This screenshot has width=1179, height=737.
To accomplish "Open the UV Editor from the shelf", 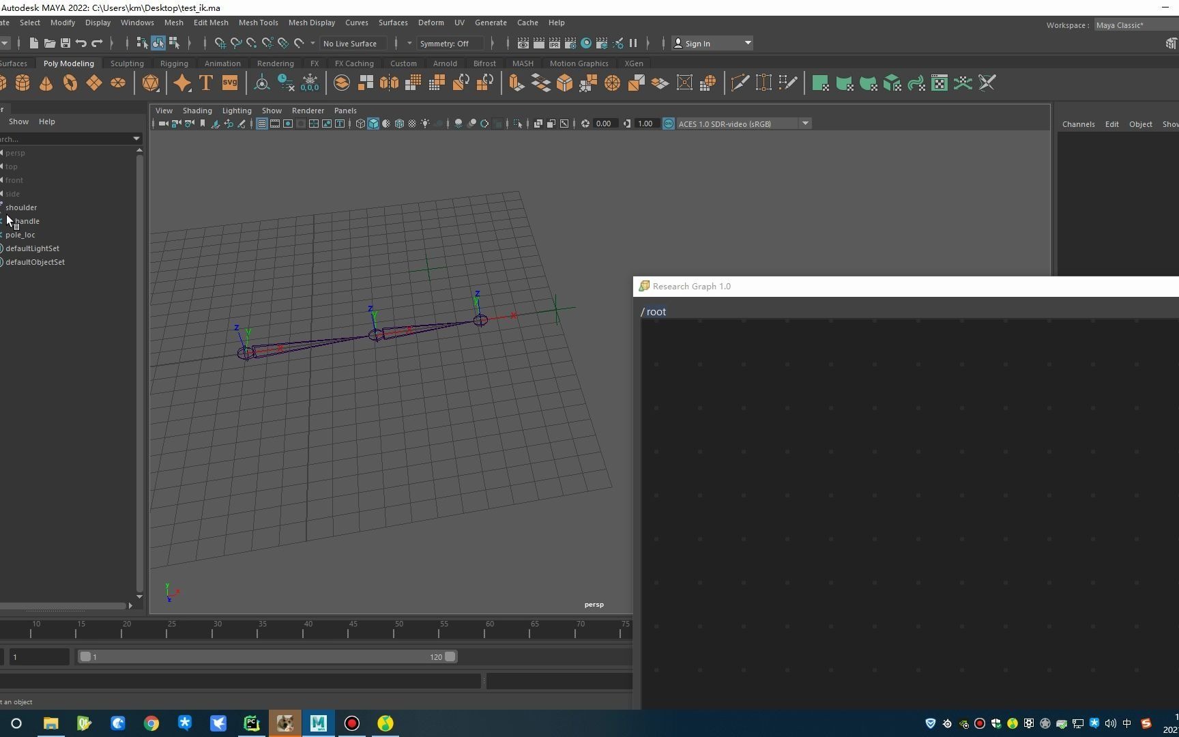I will (x=940, y=83).
